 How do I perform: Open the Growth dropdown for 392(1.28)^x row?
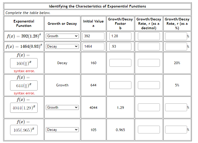pos(62,36)
